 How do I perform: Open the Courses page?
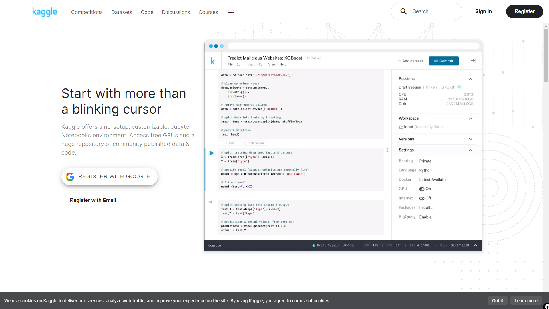pos(208,12)
